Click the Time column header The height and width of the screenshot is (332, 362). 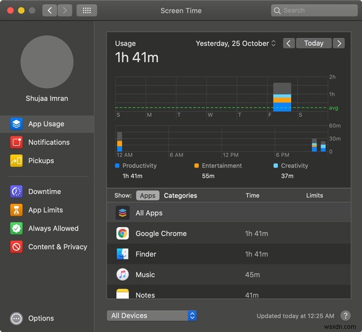coord(252,195)
